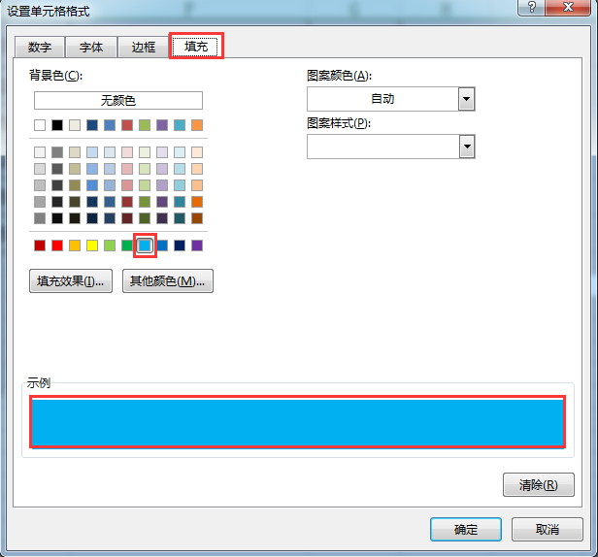This screenshot has height=557, width=598.
Task: Select the palest peach tint swatch
Action: click(197, 152)
